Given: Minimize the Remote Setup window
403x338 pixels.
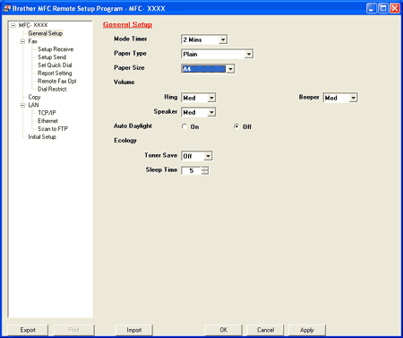Looking at the screenshot, I should pyautogui.click(x=372, y=8).
